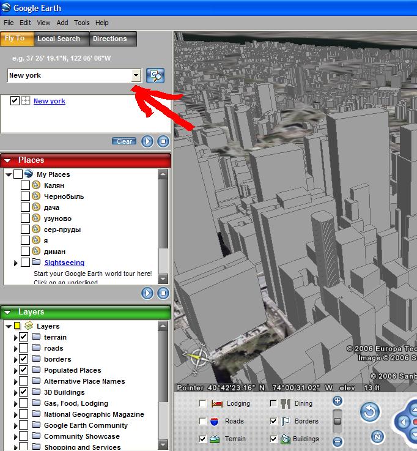
Task: Click the Layers panel scroll up arrow
Action: [163, 326]
